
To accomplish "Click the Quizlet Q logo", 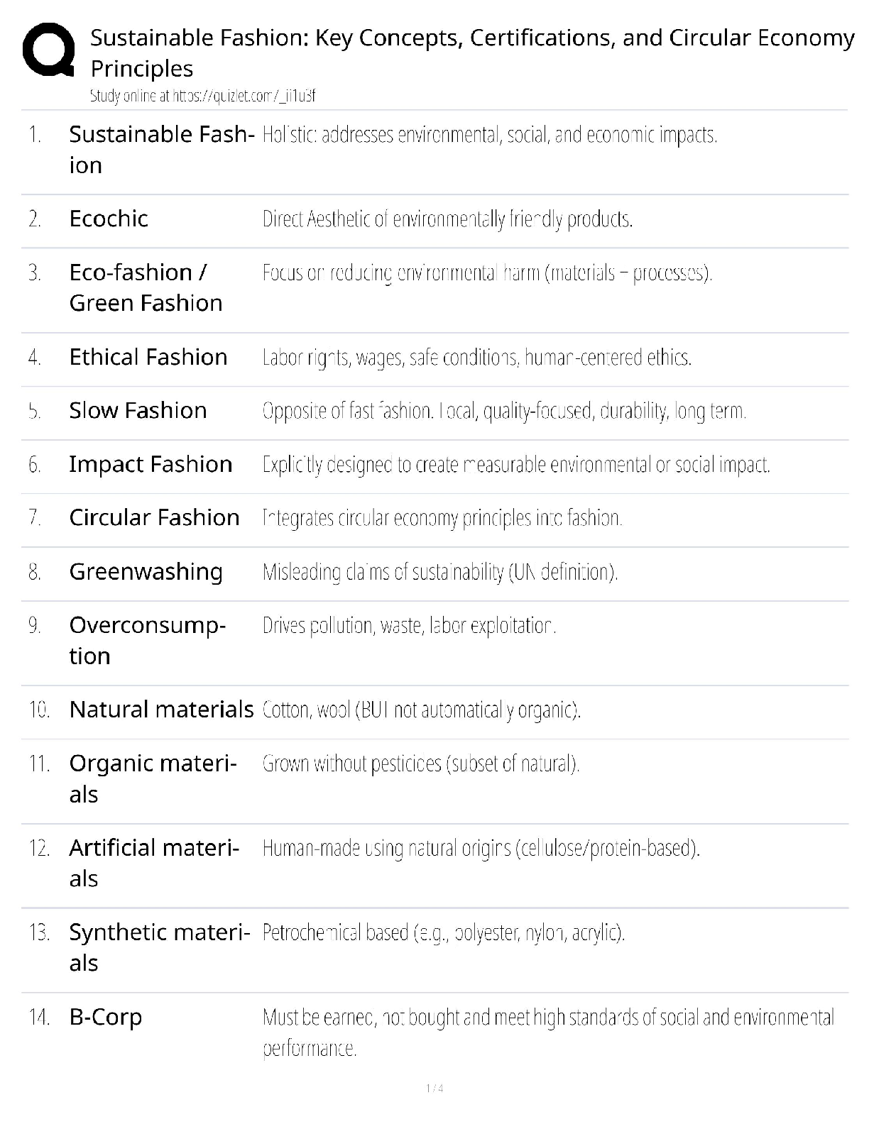I will coord(48,50).
